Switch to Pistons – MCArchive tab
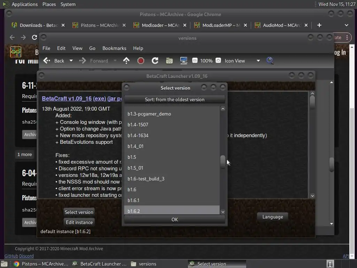The image size is (357, 268). tap(99, 25)
